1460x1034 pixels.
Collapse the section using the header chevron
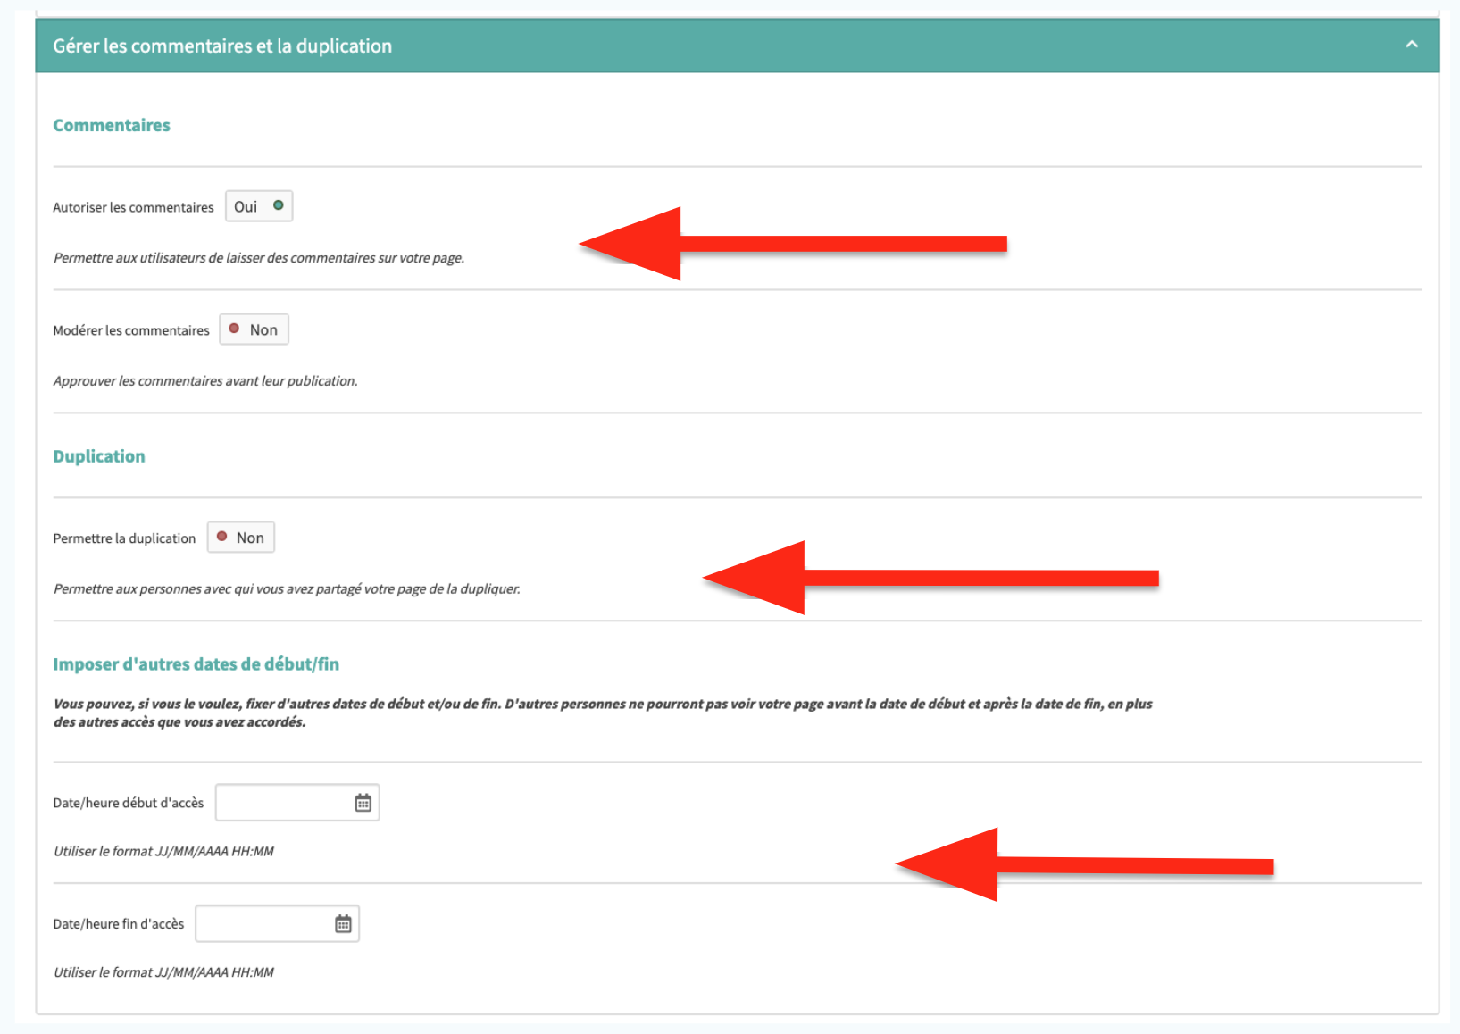tap(1411, 45)
